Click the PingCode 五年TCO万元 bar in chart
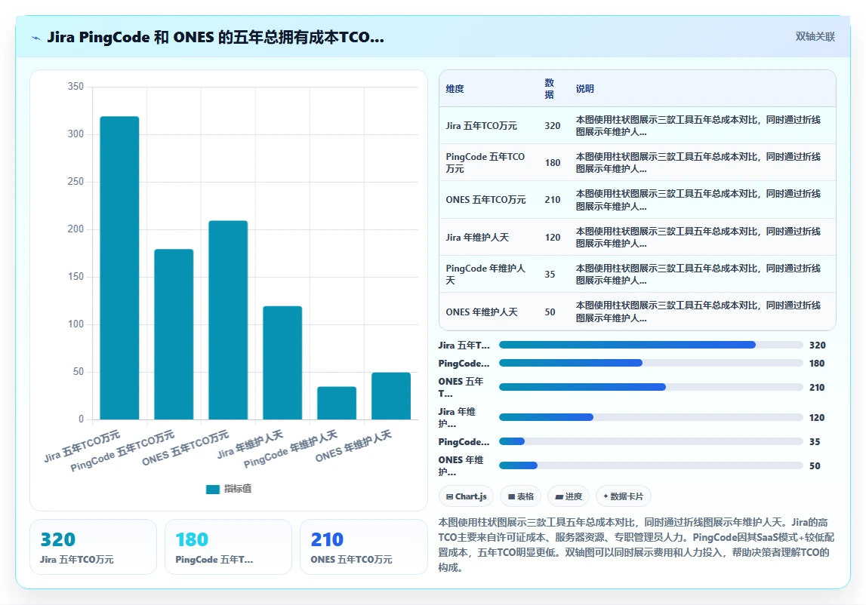866x605 pixels. pyautogui.click(x=174, y=334)
